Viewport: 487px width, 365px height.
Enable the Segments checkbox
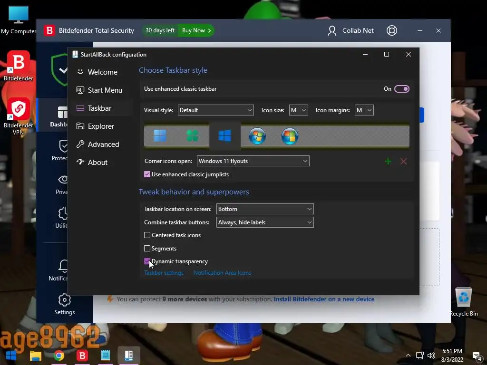147,248
